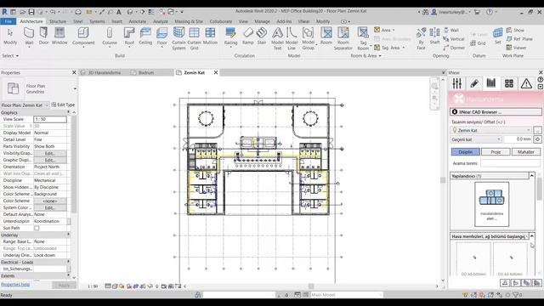Screen dimensions: 544x306
Task: Open liNear warning triangle tab icon
Action: click(526, 83)
